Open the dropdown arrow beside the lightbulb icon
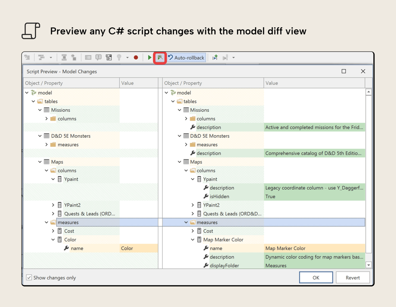 click(128, 57)
